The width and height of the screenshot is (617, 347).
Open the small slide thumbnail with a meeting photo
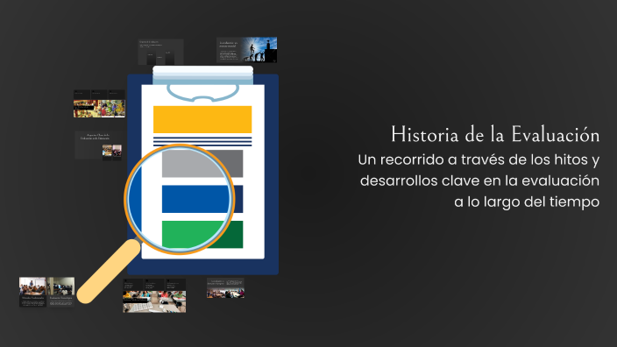click(225, 288)
